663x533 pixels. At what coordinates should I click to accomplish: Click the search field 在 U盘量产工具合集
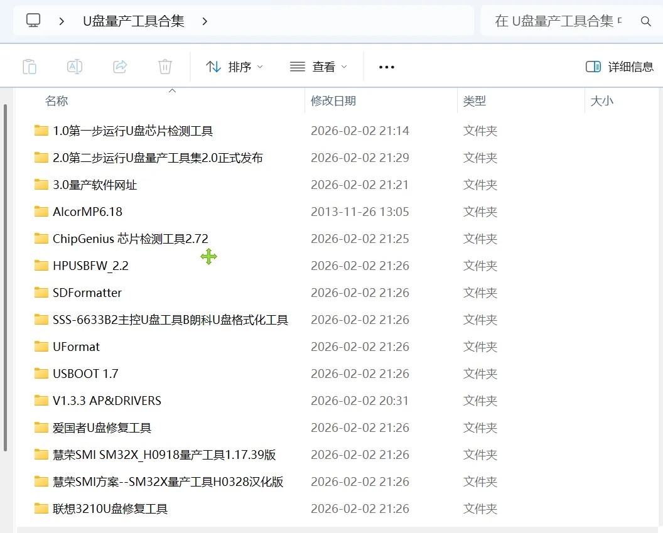pos(559,21)
